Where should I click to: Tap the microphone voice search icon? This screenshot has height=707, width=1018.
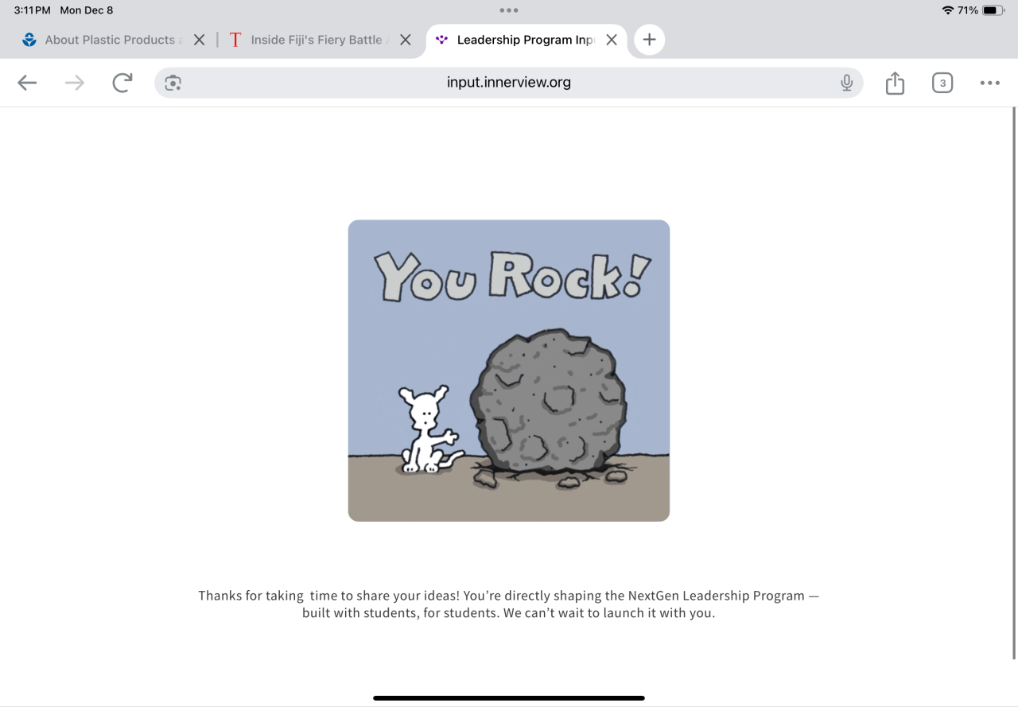pos(847,83)
